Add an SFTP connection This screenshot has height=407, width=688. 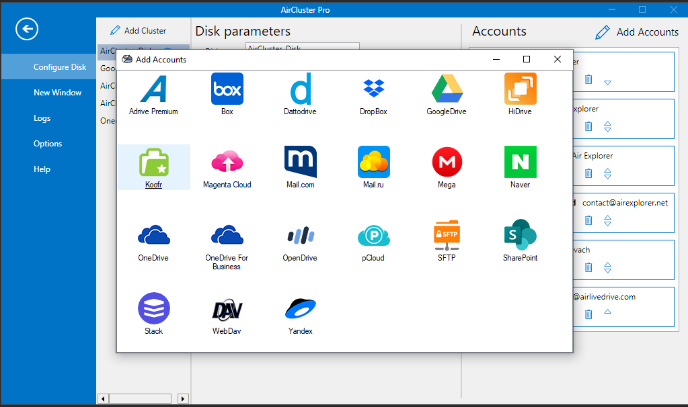pos(447,235)
